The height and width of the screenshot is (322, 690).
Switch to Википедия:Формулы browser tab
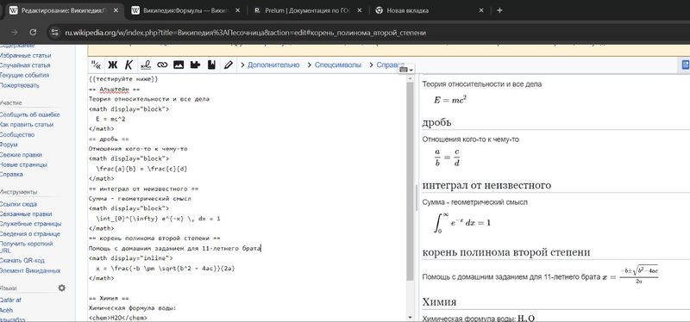point(185,10)
